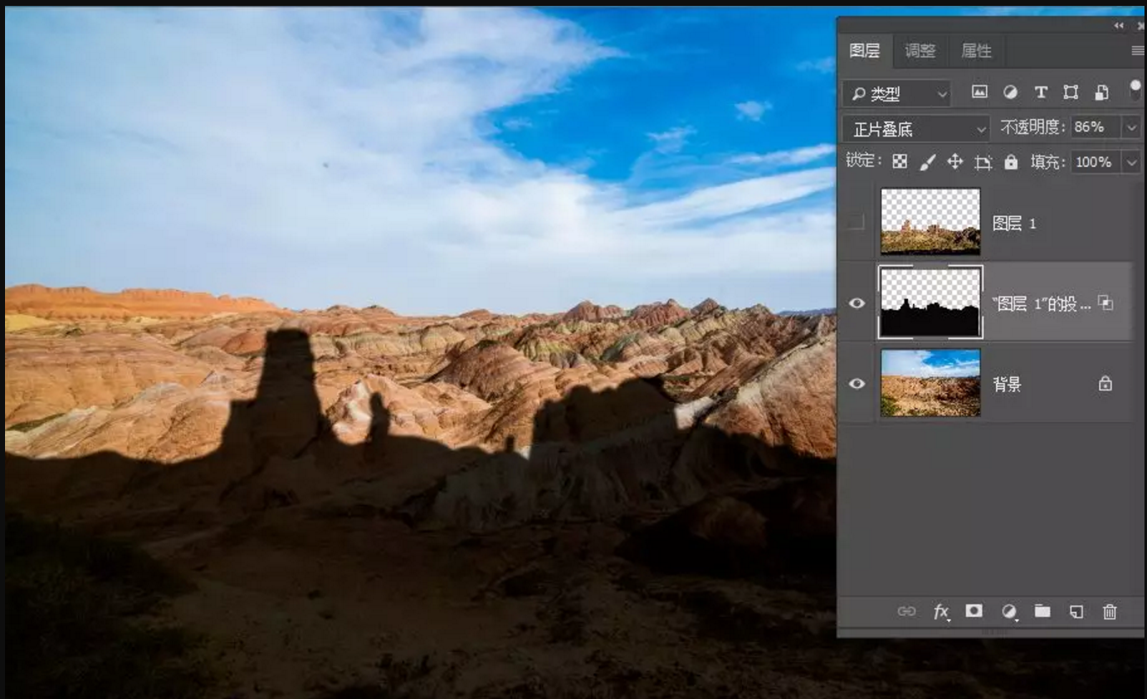Create a new group with the folder icon

pos(1042,611)
